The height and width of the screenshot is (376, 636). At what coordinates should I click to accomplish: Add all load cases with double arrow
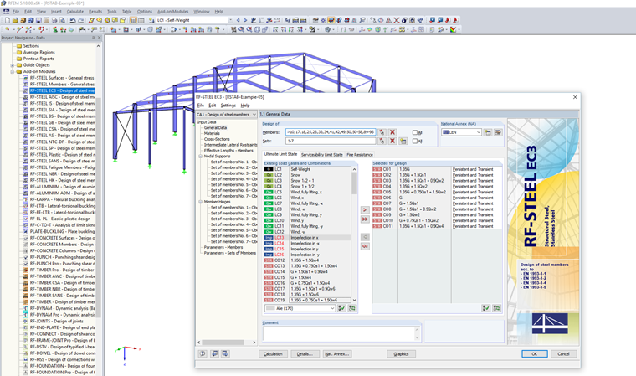click(365, 219)
